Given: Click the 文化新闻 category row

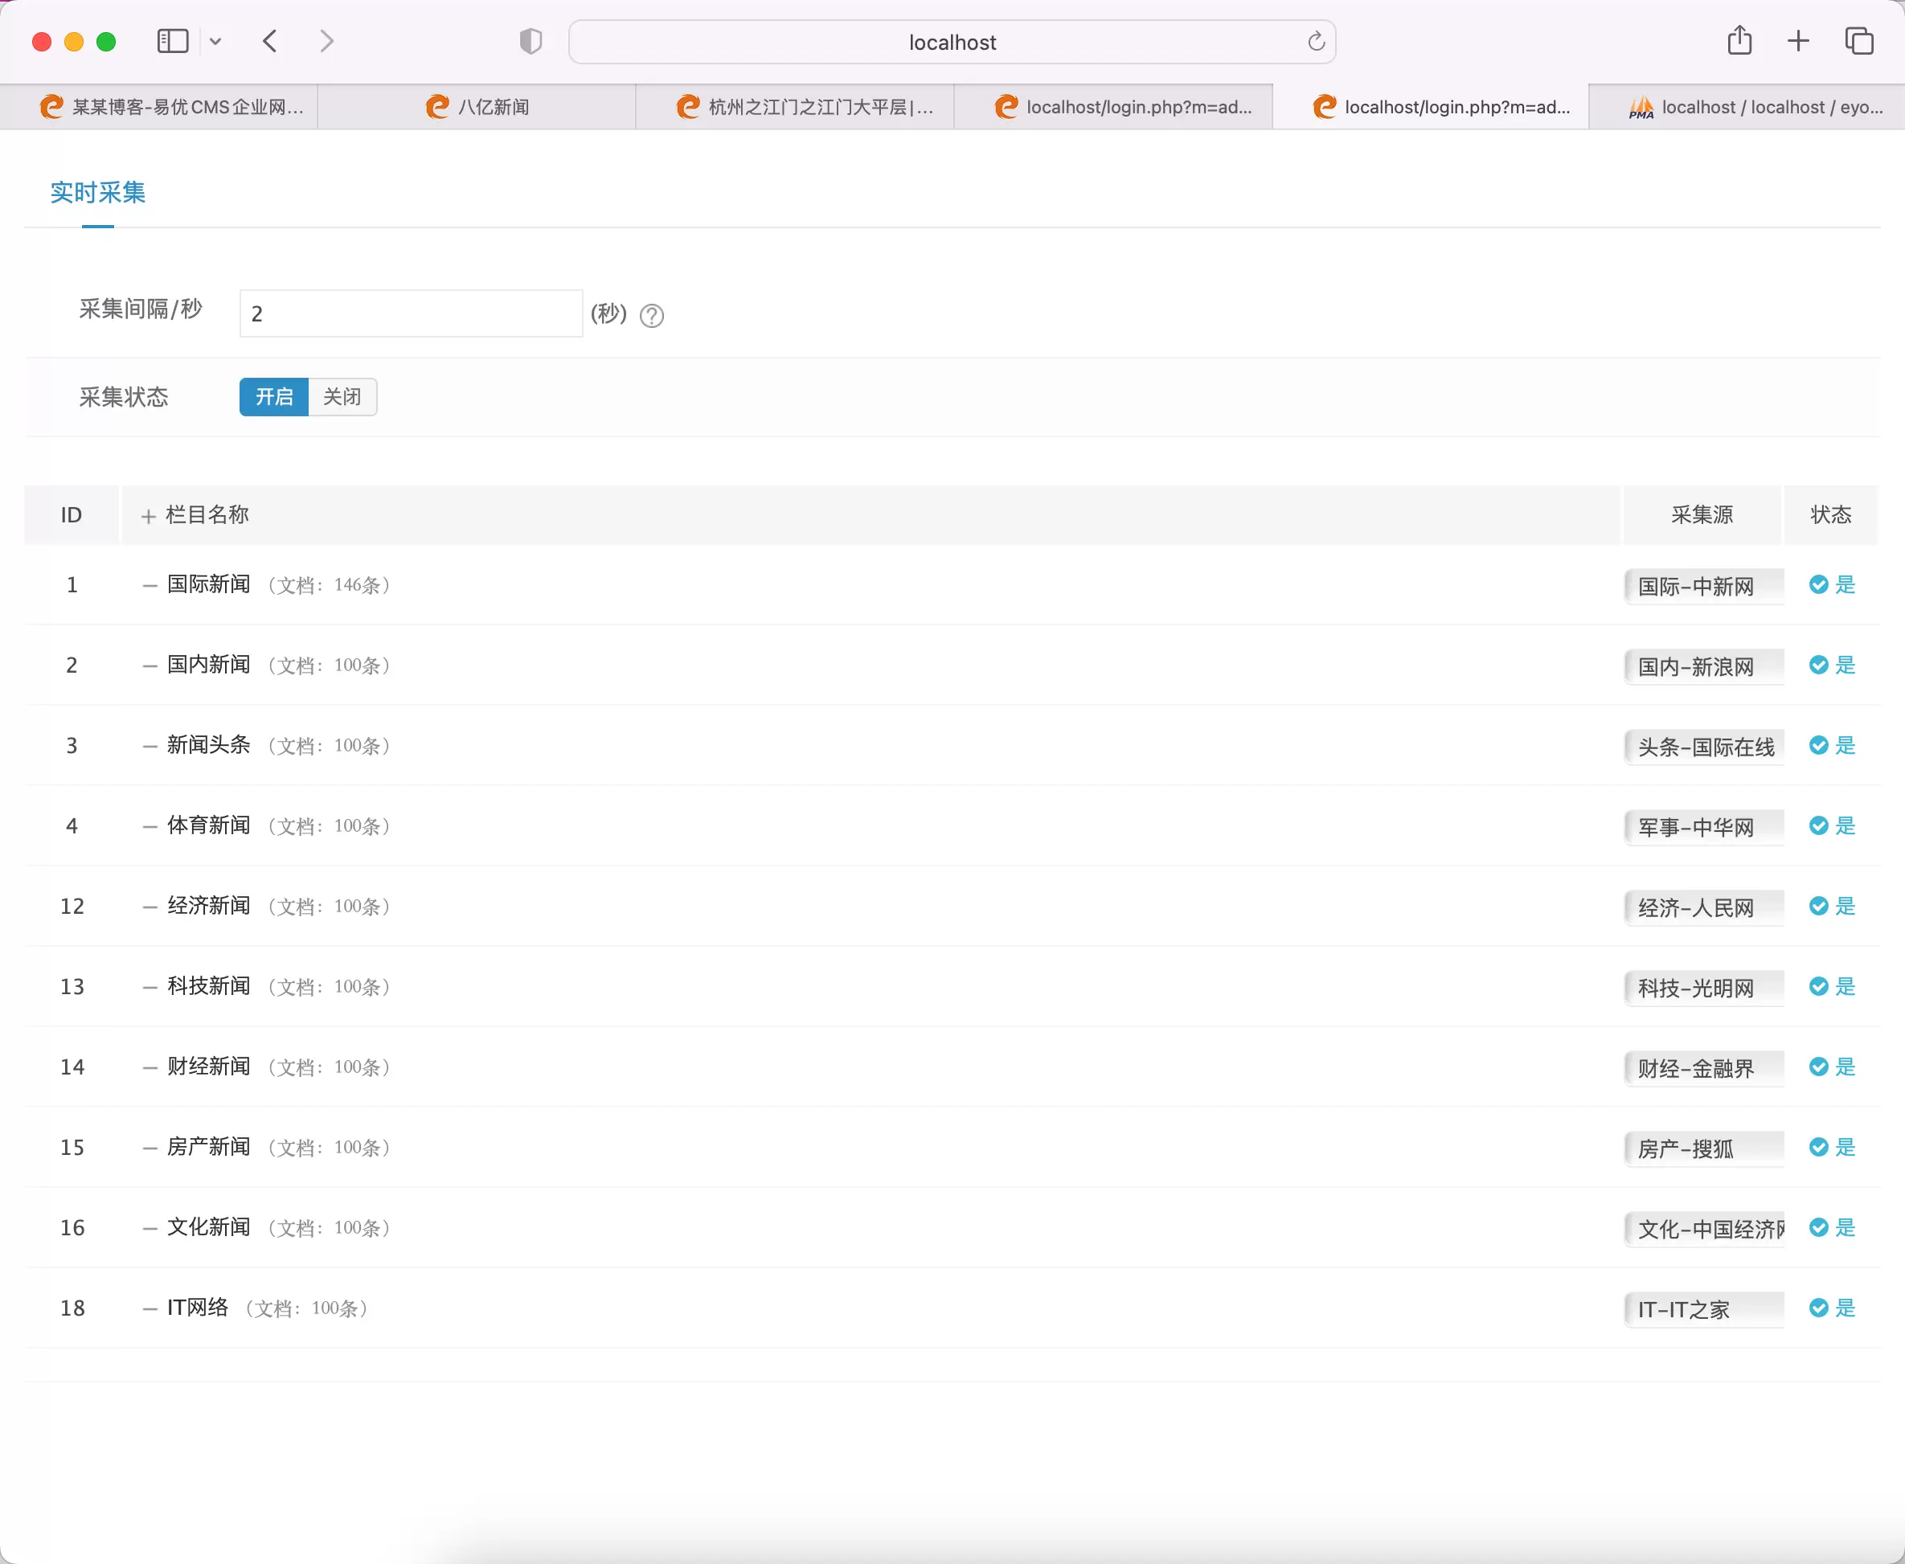Looking at the screenshot, I should [x=954, y=1227].
